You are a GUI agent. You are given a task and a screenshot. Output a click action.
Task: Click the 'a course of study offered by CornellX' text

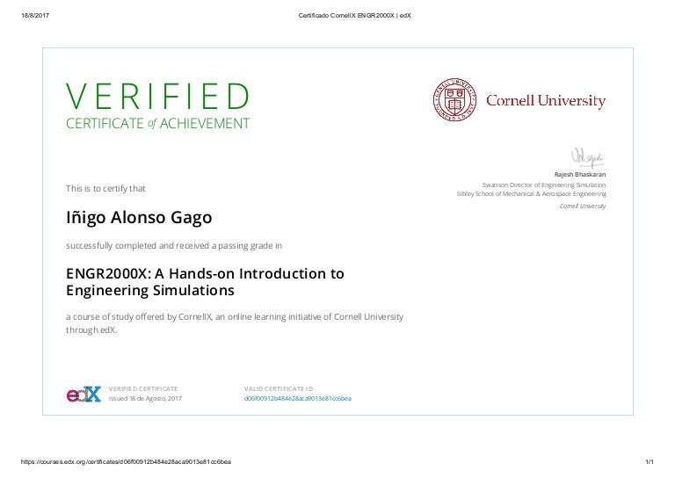[x=235, y=323]
